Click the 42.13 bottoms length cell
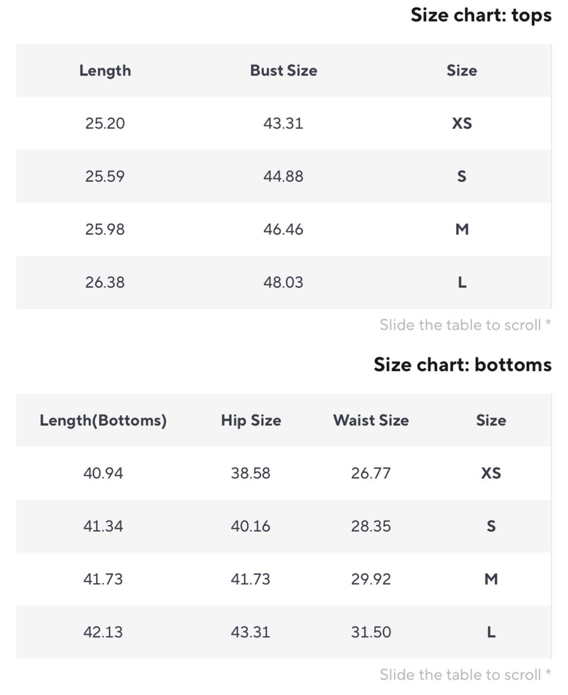The width and height of the screenshot is (568, 695). pos(103,632)
